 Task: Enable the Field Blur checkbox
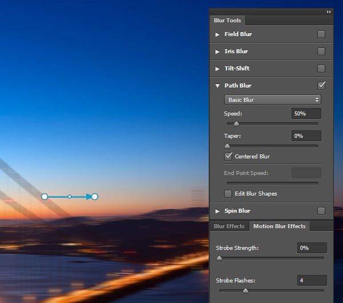pyautogui.click(x=321, y=34)
